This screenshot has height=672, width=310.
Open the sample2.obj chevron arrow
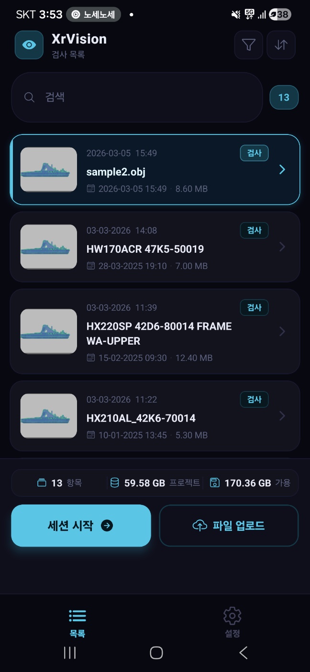point(282,169)
